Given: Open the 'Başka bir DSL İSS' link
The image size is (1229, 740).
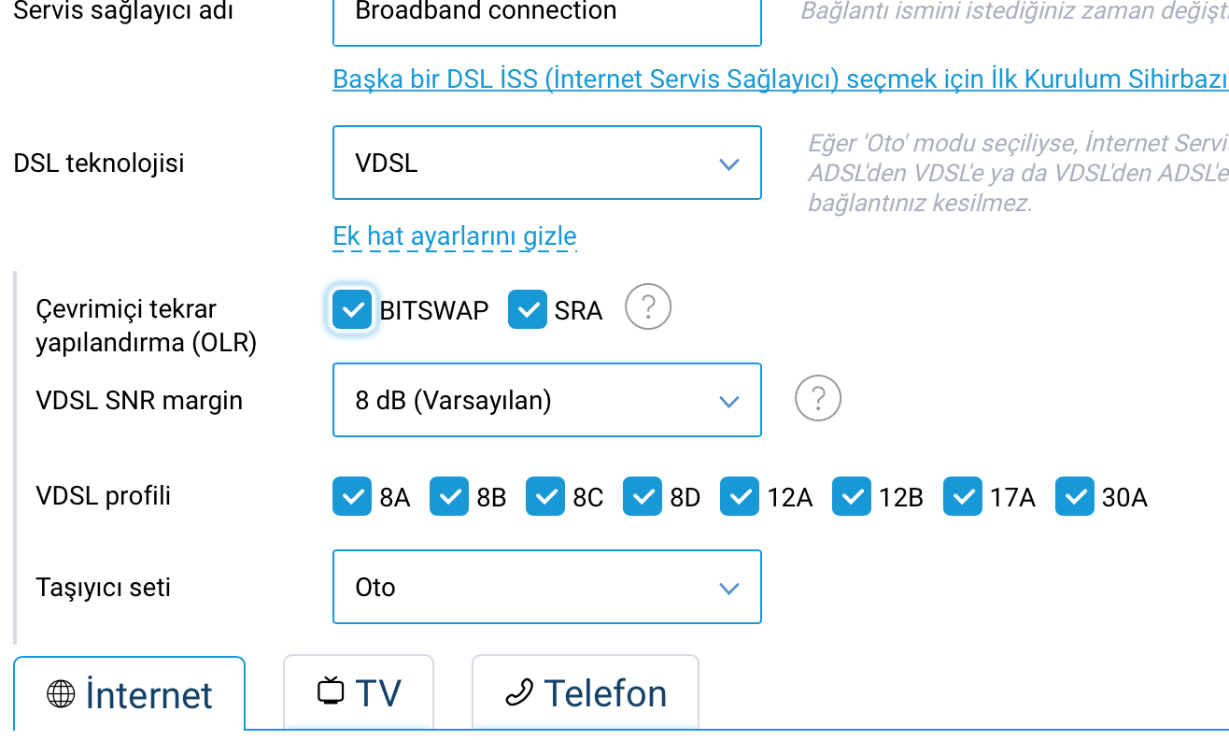Looking at the screenshot, I should click(781, 79).
